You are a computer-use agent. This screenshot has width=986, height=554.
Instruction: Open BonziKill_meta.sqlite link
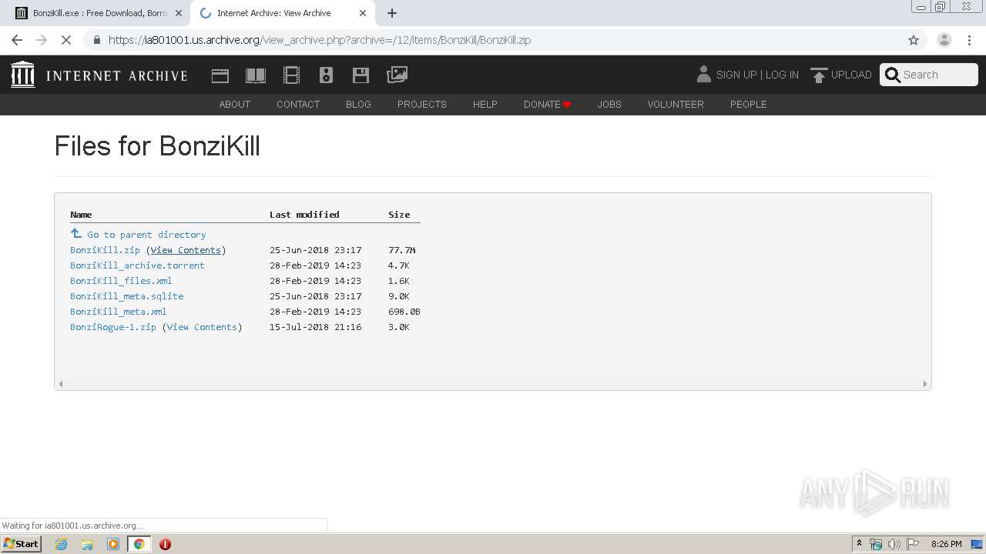(126, 296)
